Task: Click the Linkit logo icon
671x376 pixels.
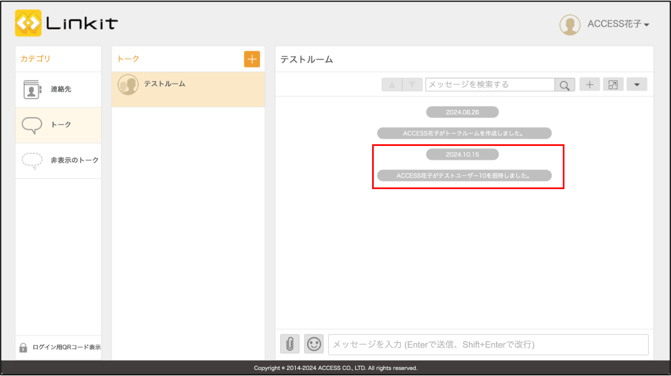Action: [x=28, y=23]
